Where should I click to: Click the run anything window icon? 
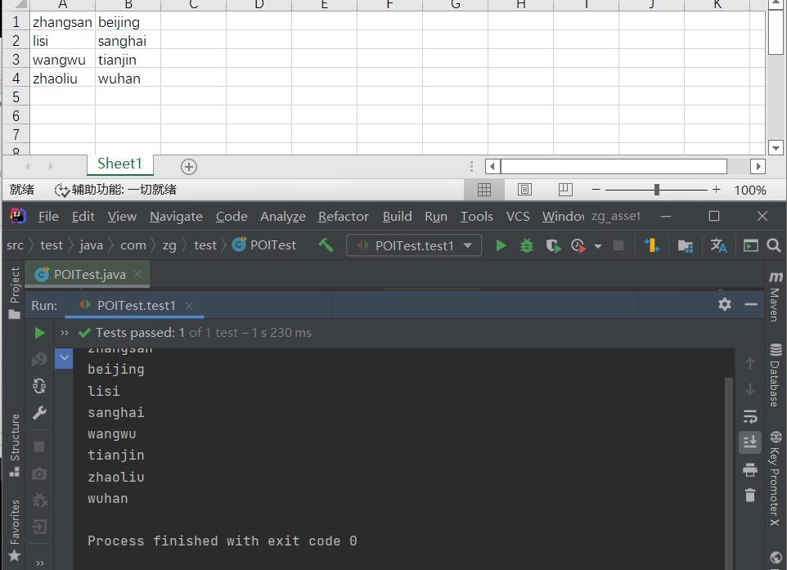coord(750,245)
